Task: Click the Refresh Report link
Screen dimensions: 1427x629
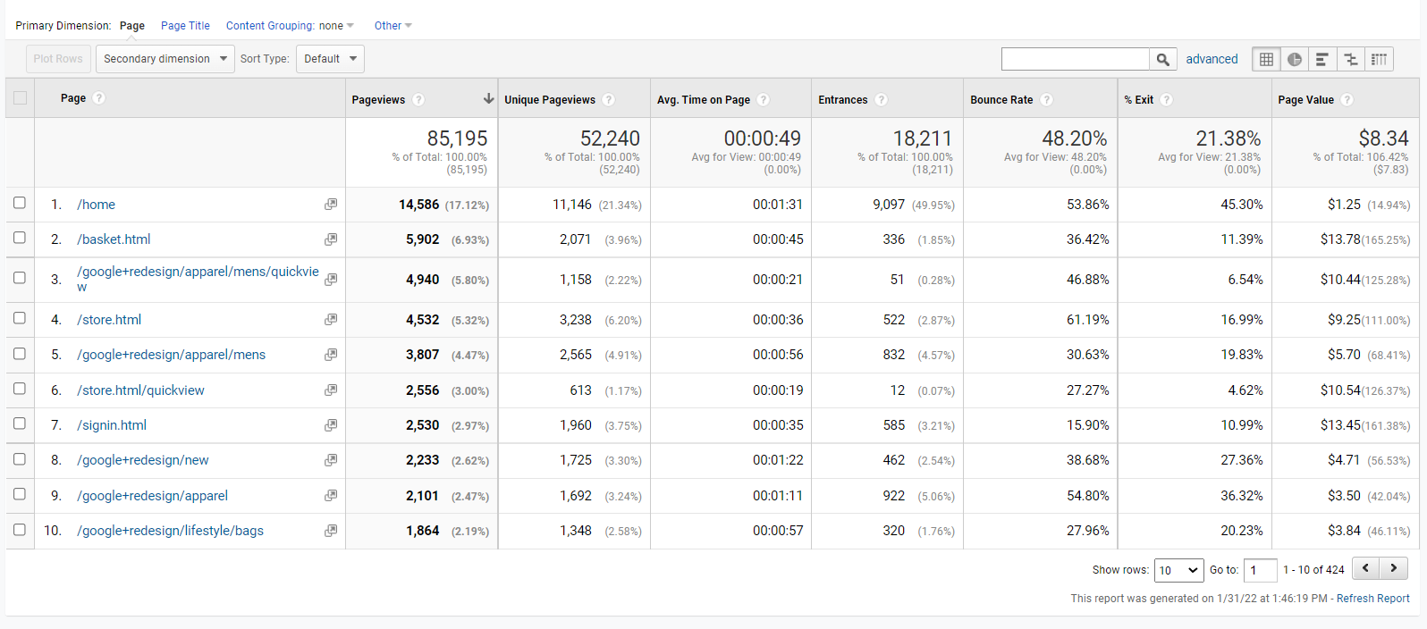Action: point(1372,599)
